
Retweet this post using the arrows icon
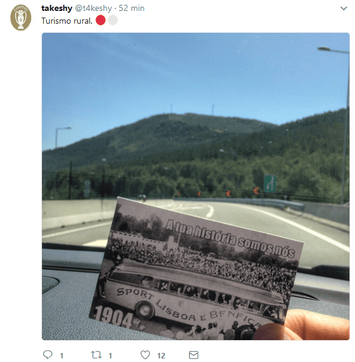96,355
